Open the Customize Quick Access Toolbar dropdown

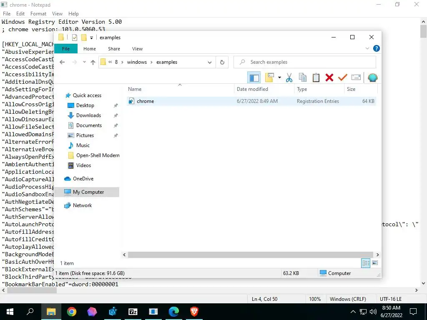tap(91, 38)
